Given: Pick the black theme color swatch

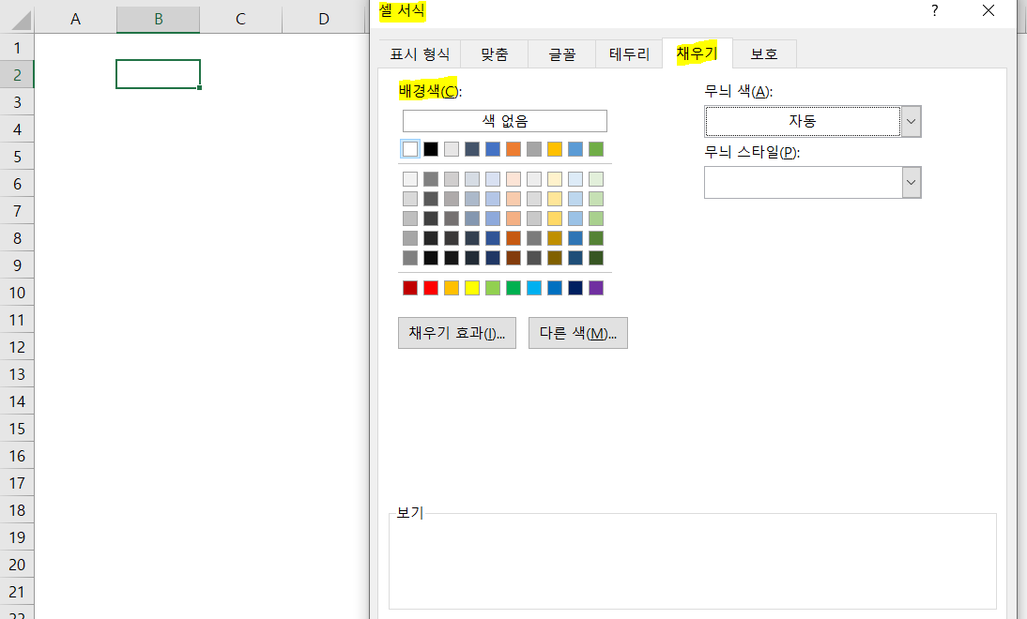Looking at the screenshot, I should tap(431, 149).
